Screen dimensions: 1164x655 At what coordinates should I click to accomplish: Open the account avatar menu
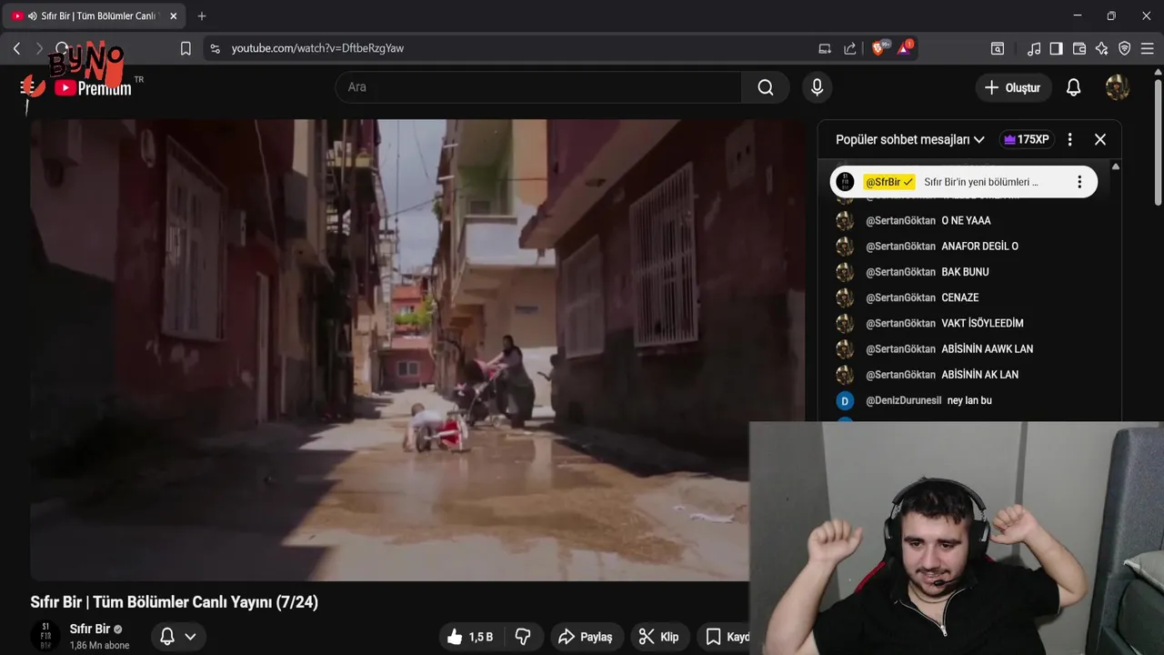click(1118, 87)
